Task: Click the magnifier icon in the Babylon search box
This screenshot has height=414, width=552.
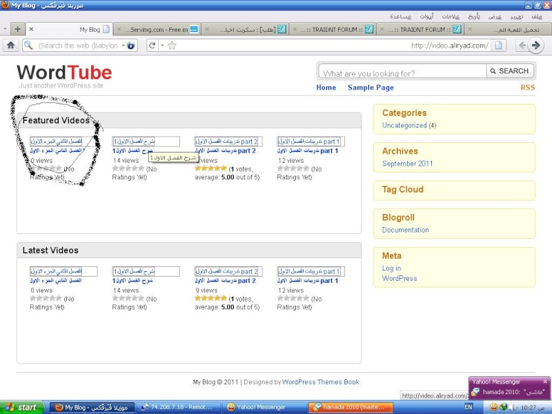Action: click(x=28, y=46)
